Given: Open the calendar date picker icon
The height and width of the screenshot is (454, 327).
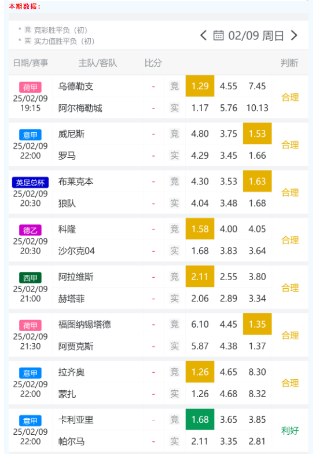Looking at the screenshot, I should coord(218,35).
